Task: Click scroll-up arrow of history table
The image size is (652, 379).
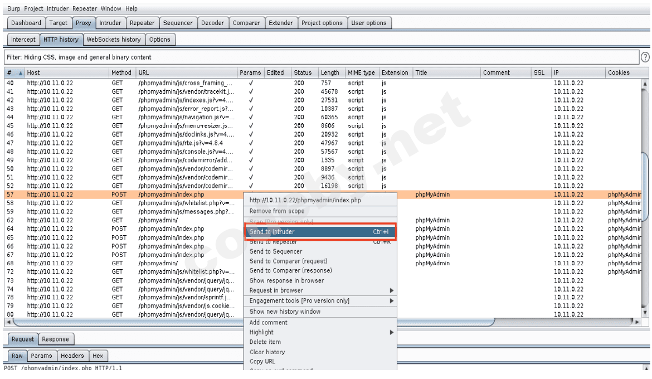Action: (645, 84)
